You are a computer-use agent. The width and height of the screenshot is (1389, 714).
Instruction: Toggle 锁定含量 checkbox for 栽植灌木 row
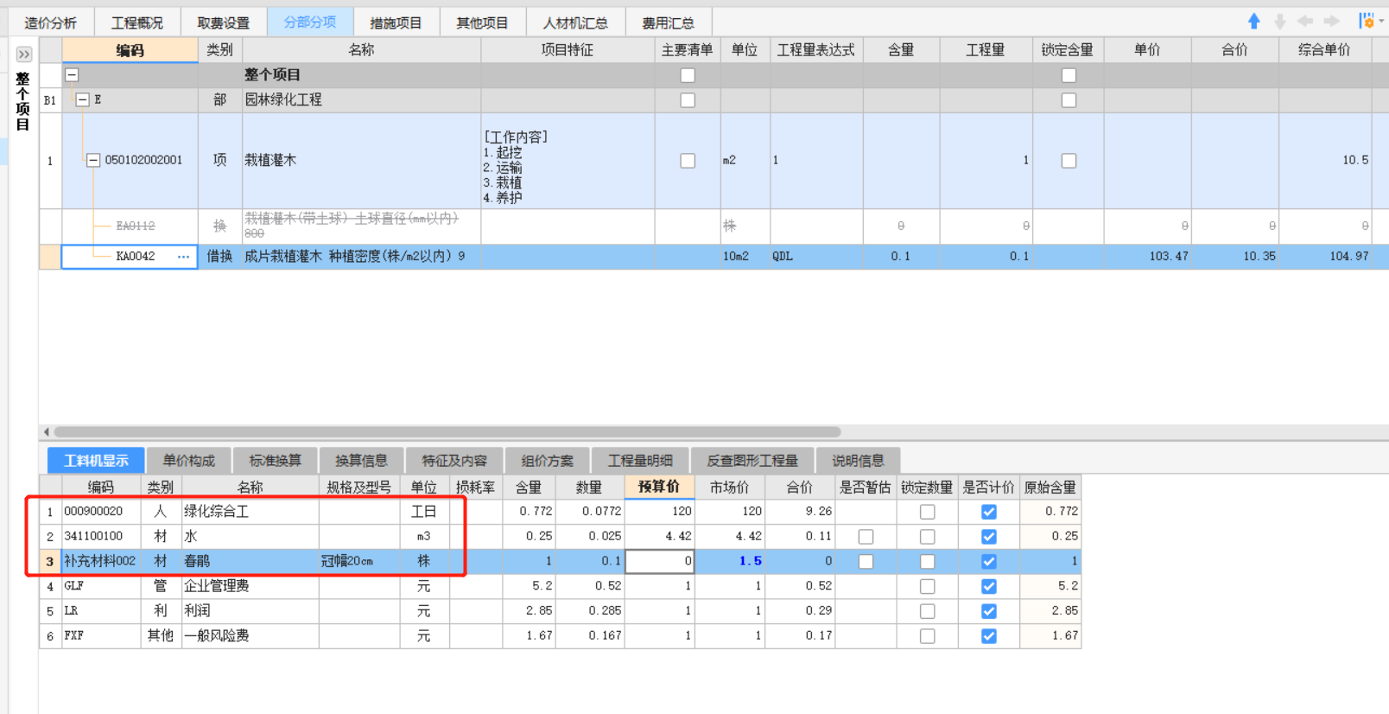1069,161
